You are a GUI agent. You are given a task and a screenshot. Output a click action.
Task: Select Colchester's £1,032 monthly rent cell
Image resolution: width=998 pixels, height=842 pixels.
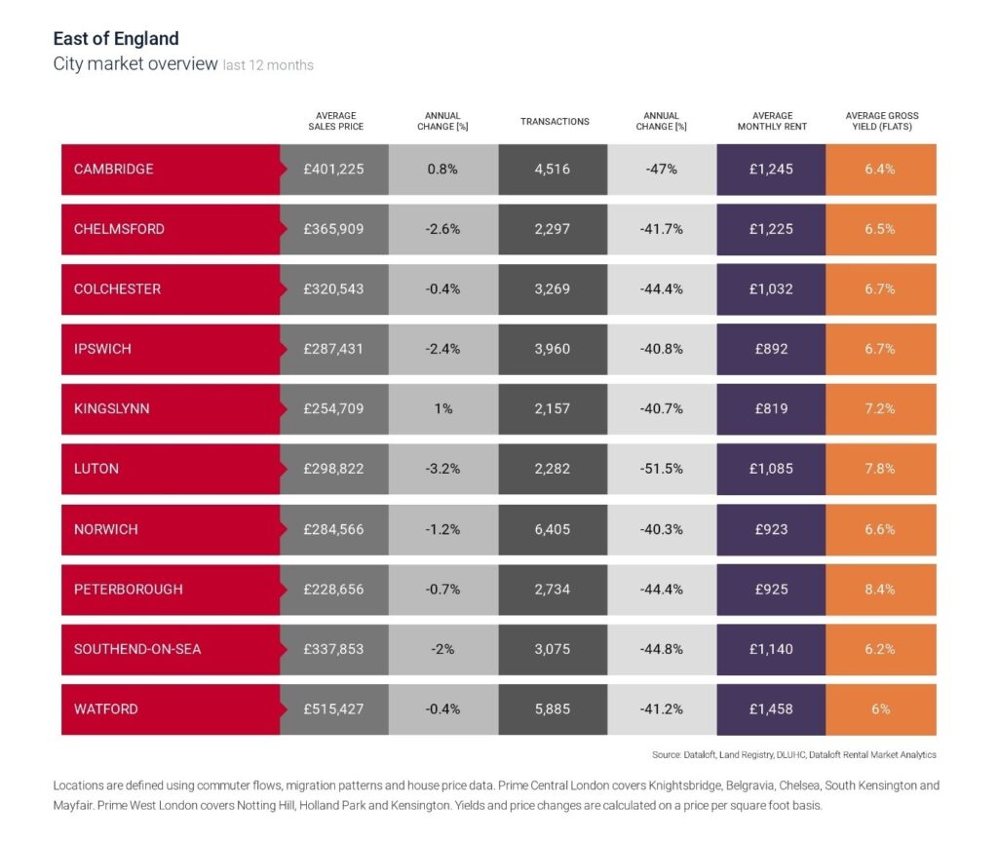tap(771, 289)
